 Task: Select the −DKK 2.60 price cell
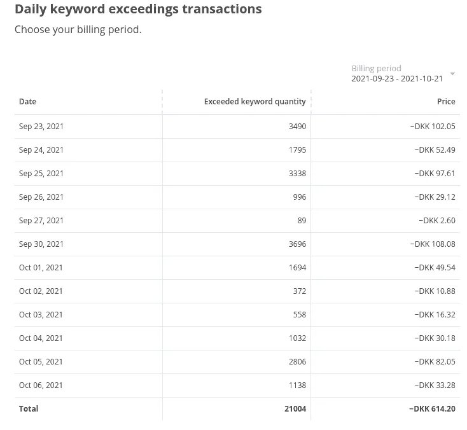tap(437, 221)
